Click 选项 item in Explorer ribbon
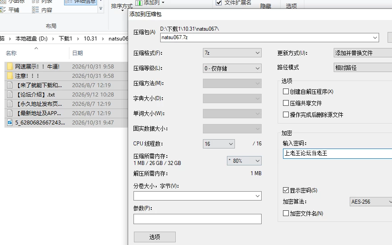This screenshot has width=392, height=245. click(x=291, y=6)
